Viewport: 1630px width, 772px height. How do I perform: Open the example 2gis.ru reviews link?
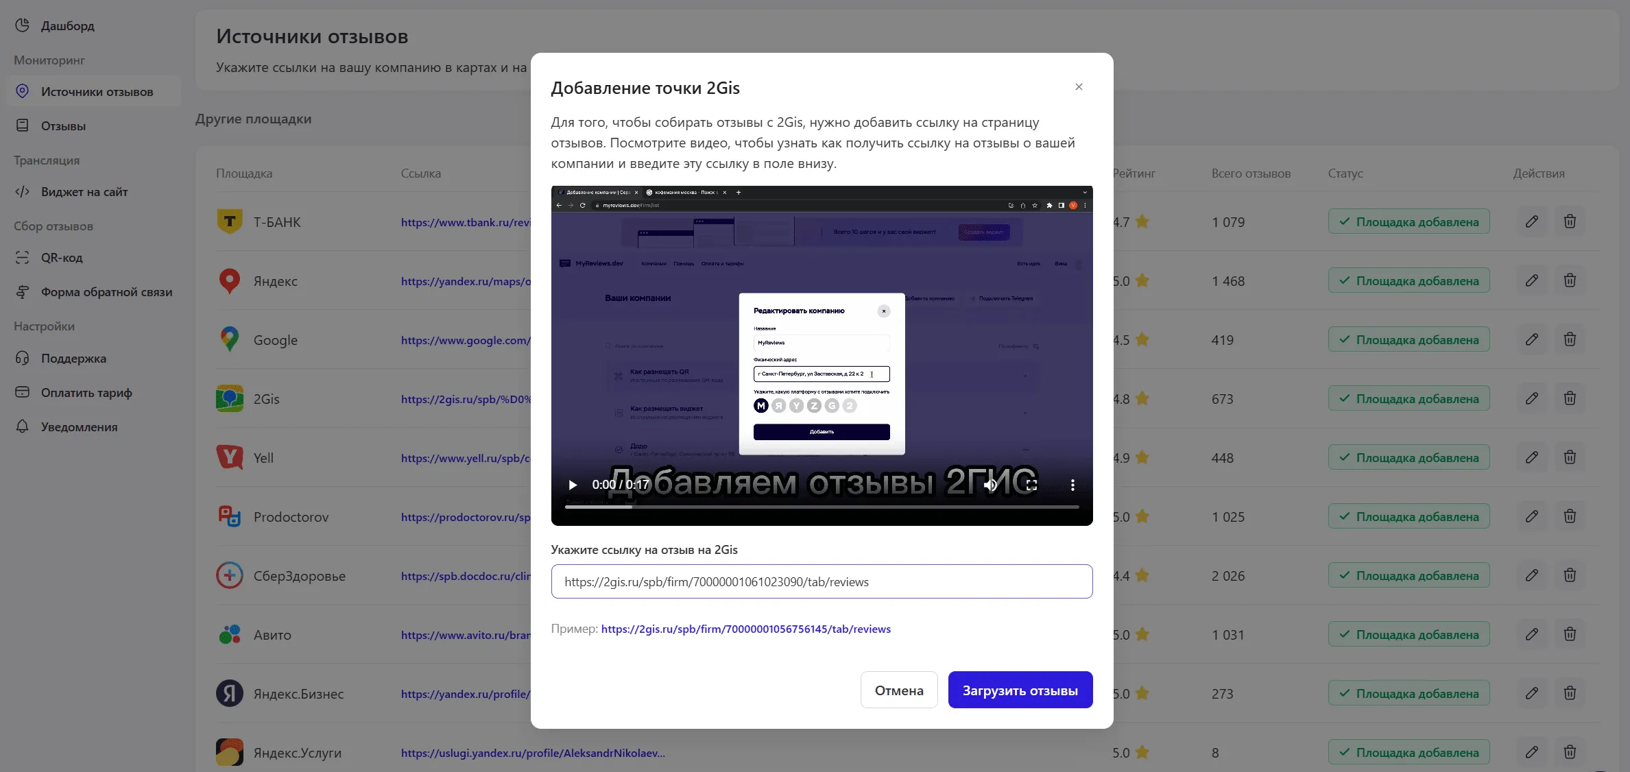click(745, 629)
